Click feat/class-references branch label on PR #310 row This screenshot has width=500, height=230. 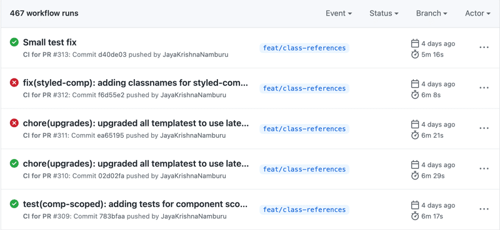coord(304,170)
